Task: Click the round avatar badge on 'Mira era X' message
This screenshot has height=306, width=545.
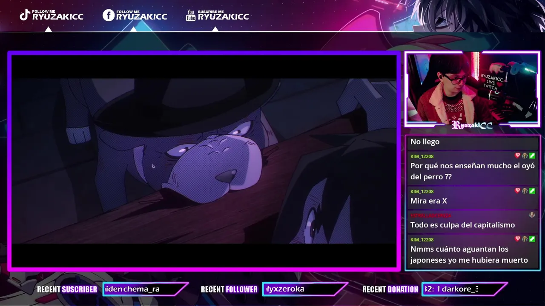Action: [x=525, y=191]
